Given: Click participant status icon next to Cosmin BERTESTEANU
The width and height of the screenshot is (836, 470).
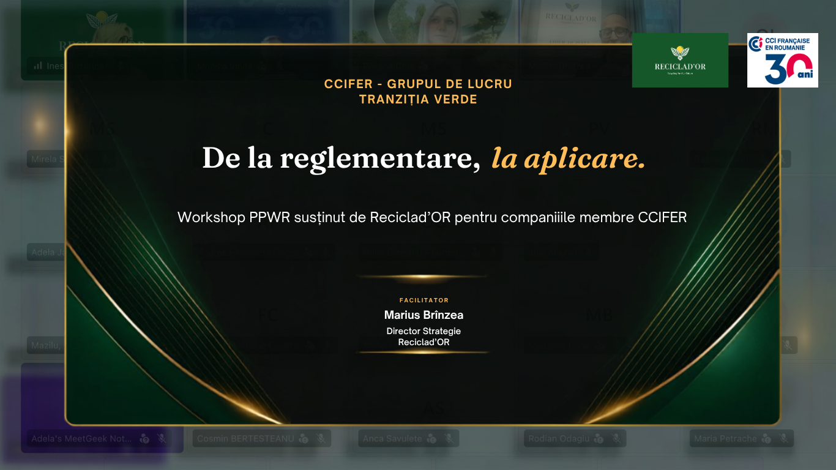Looking at the screenshot, I should coord(304,439).
